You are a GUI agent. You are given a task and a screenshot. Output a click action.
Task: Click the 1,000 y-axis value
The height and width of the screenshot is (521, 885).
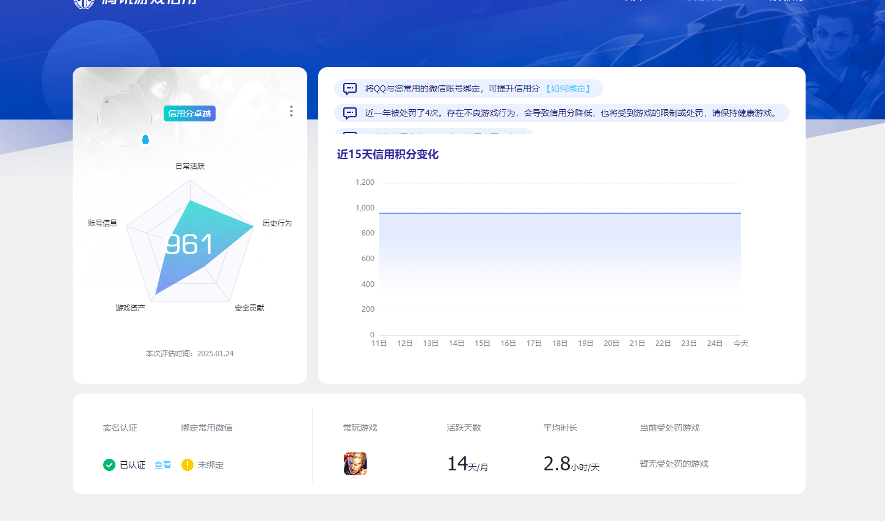365,208
